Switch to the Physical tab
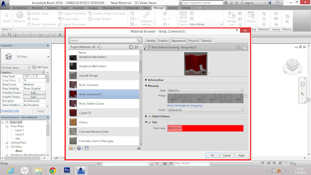This screenshot has width=311, height=175. click(193, 41)
